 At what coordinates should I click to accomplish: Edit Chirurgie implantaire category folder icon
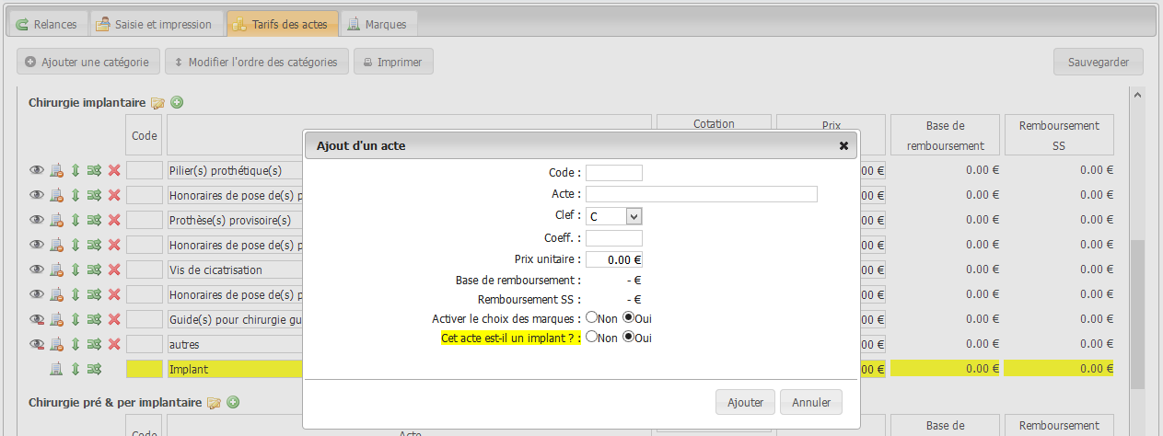157,102
